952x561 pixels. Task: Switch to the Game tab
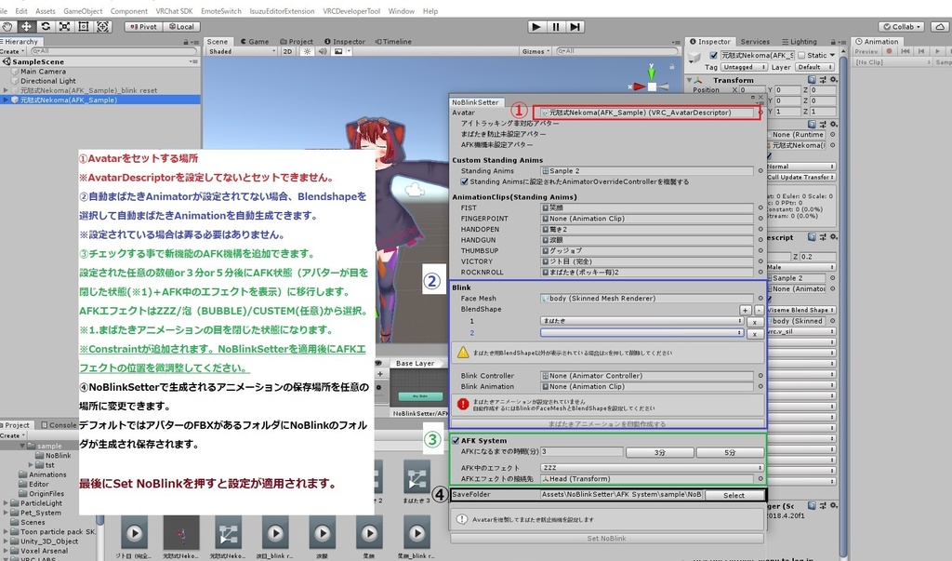pos(255,42)
